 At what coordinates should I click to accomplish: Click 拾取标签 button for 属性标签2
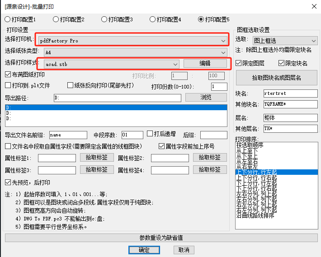tap(210, 158)
